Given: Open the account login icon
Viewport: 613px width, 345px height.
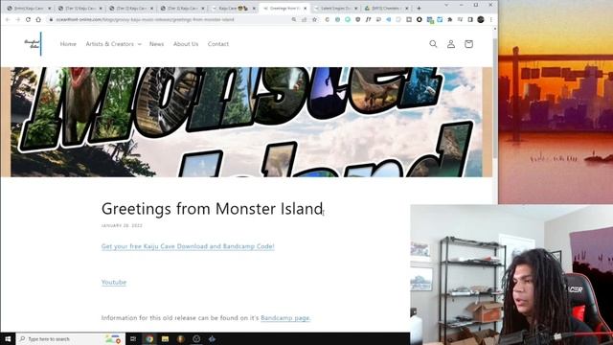Looking at the screenshot, I should [x=451, y=44].
